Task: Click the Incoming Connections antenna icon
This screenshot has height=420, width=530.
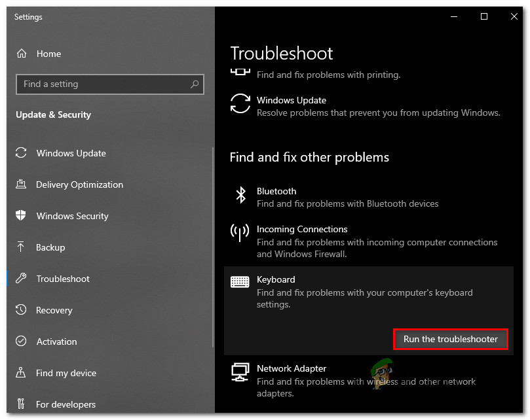Action: coord(240,233)
